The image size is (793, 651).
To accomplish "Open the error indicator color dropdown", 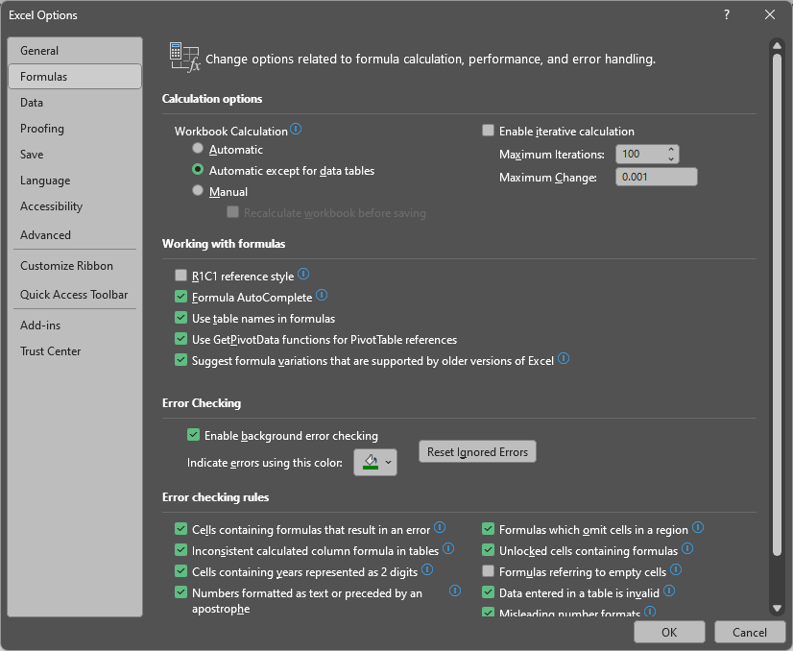I will coord(387,462).
